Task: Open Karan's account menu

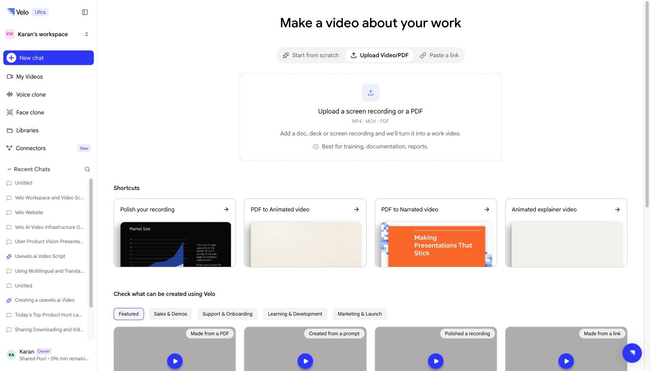Action: pos(49,355)
